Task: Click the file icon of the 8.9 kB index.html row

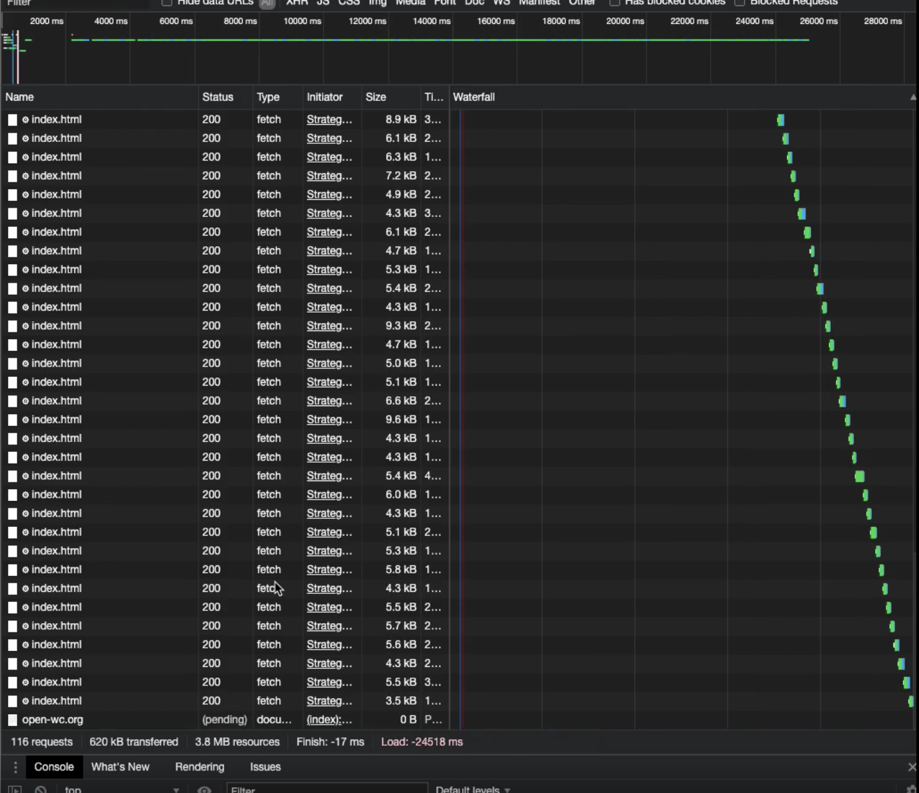Action: (13, 119)
